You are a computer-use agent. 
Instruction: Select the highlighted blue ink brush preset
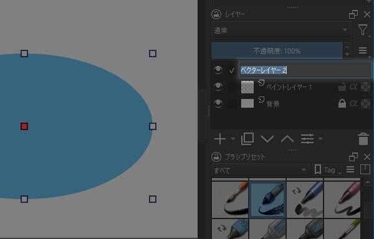tap(267, 199)
